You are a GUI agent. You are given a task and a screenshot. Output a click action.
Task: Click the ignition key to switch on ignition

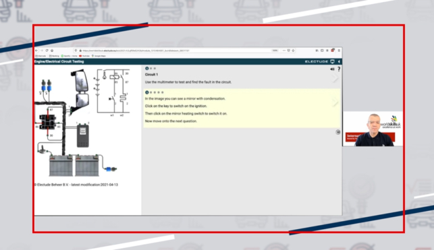coord(43,150)
